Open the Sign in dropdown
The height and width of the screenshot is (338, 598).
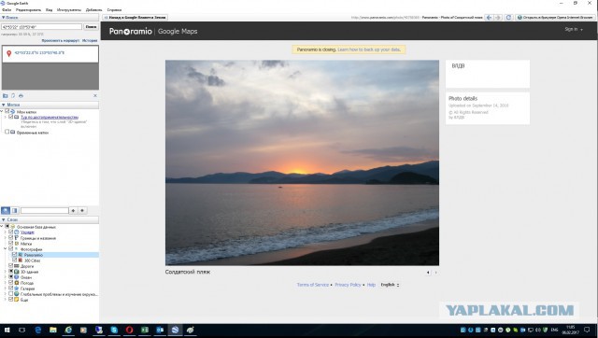pos(574,29)
